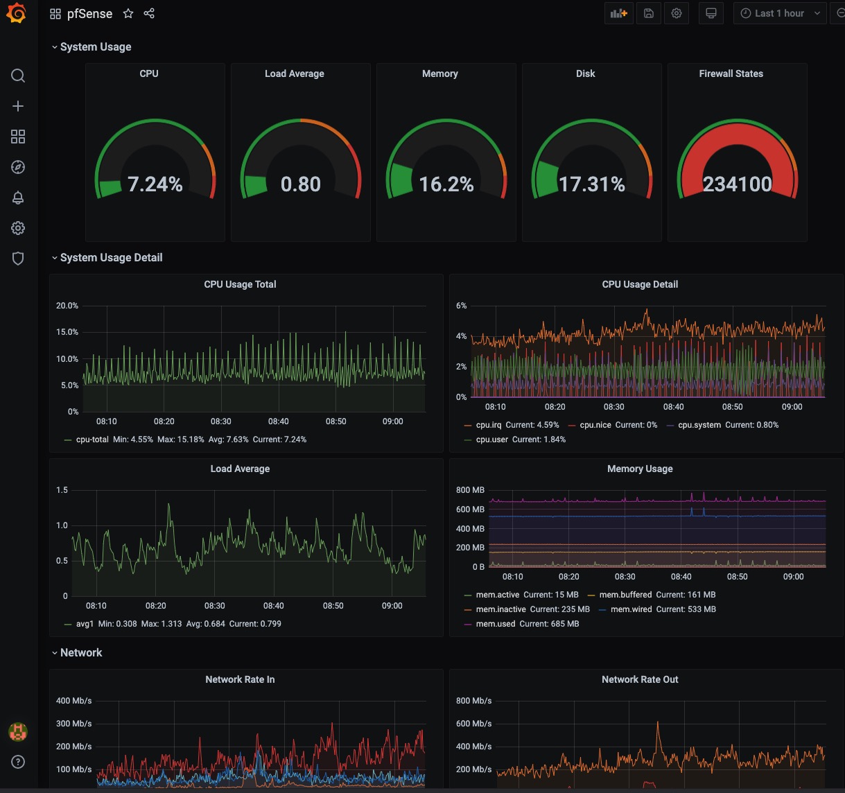The height and width of the screenshot is (793, 845).
Task: Star the pfSense dashboard as favorite
Action: tap(128, 14)
